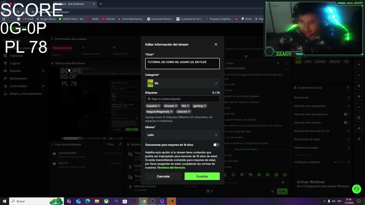Click the green support headset button
The height and width of the screenshot is (205, 365).
click(356, 189)
